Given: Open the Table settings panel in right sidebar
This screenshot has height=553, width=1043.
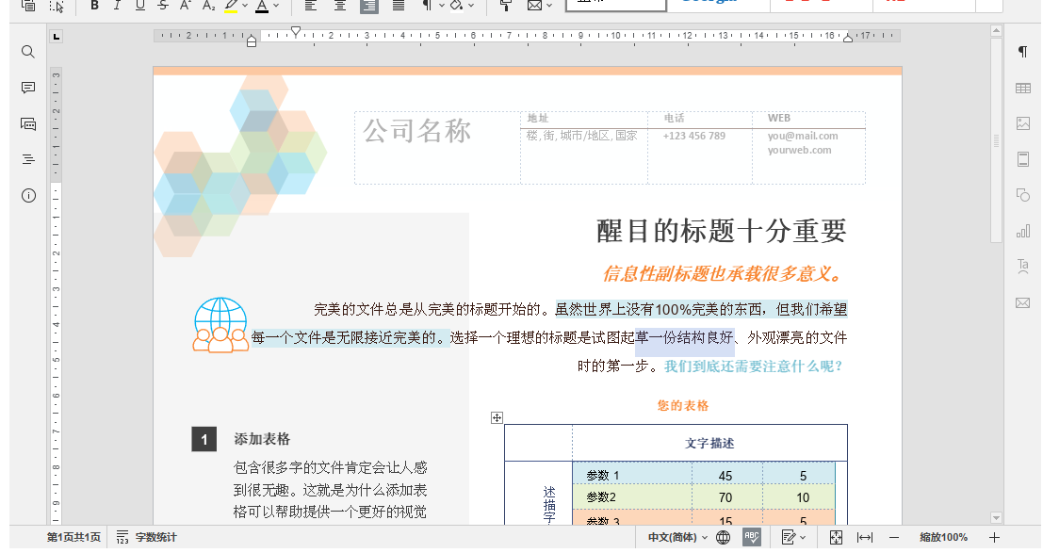Looking at the screenshot, I should click(1022, 88).
